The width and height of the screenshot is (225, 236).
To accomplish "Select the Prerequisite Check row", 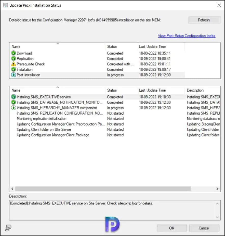I will point(97,64).
